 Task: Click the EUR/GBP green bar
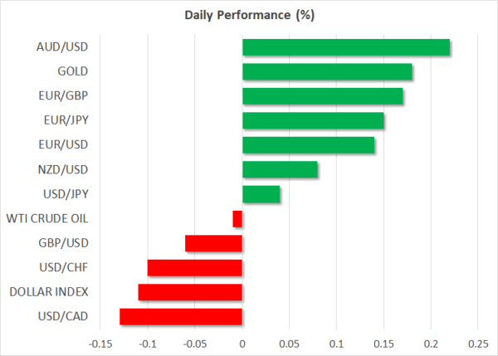pyautogui.click(x=322, y=96)
